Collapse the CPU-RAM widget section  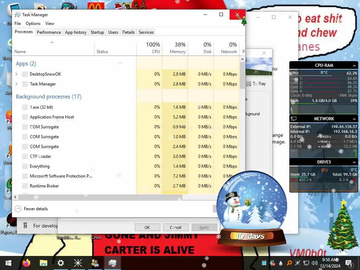coord(354,65)
